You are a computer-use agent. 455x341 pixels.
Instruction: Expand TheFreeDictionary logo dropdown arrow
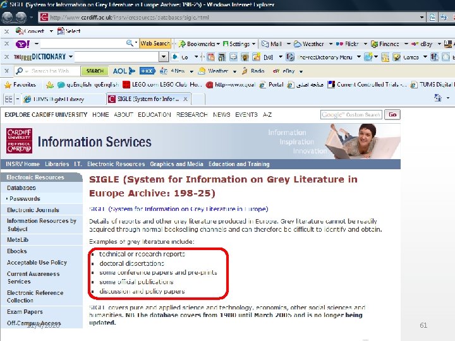coord(71,57)
